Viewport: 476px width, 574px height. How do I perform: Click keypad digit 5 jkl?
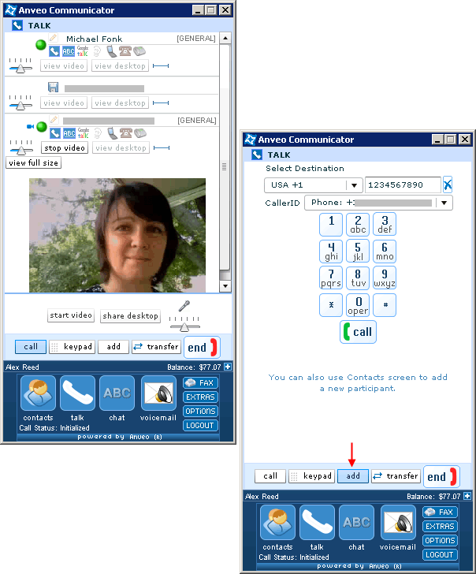[x=358, y=252]
